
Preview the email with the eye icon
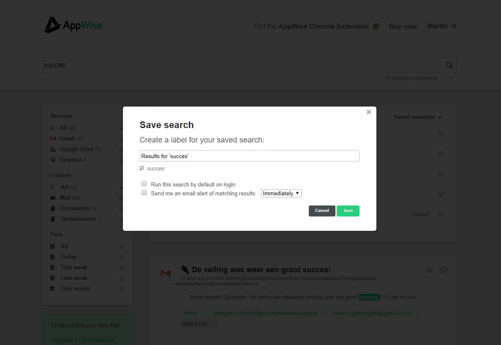click(x=429, y=270)
